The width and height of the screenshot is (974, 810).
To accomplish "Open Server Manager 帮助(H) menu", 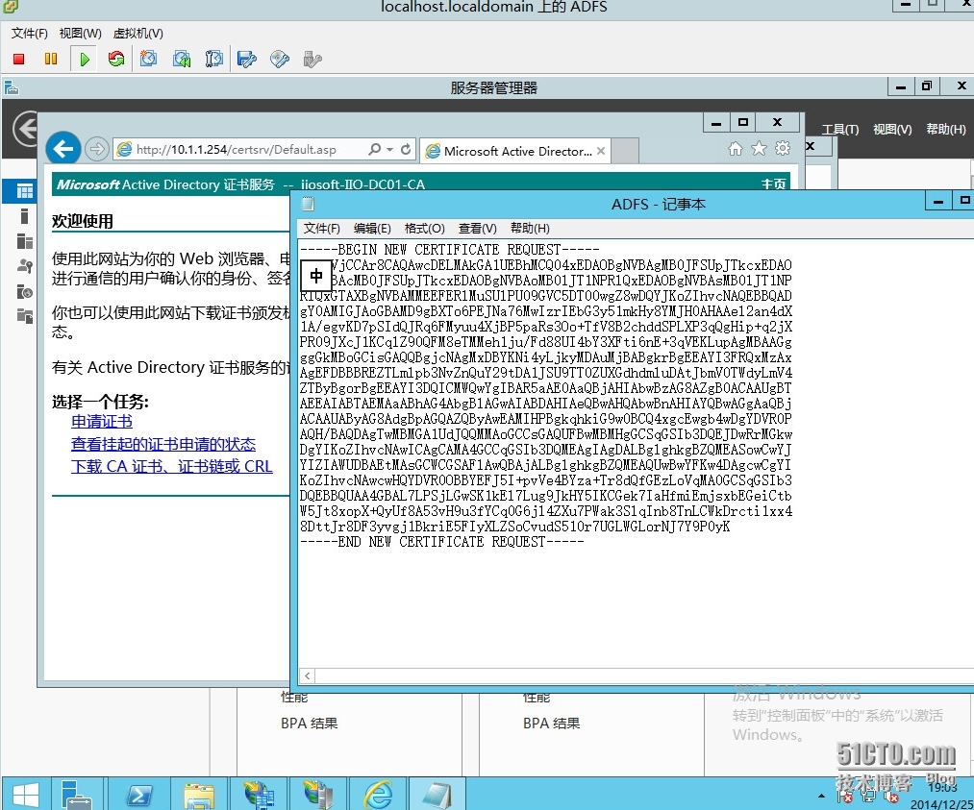I will click(945, 129).
